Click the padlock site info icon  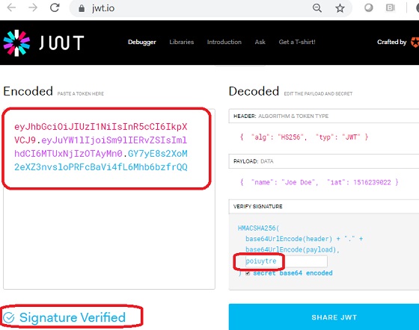tap(82, 8)
